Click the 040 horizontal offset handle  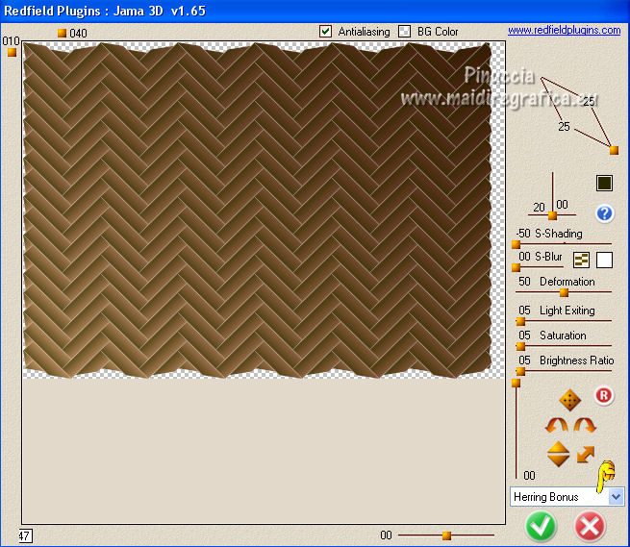[x=62, y=33]
